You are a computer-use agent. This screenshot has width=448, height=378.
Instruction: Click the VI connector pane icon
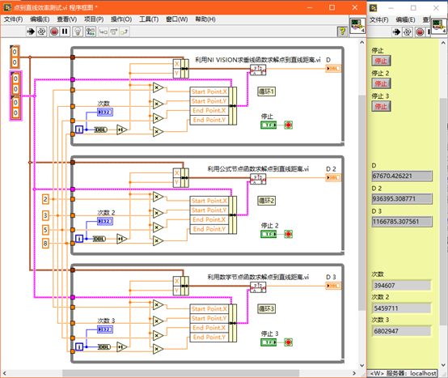tap(357, 26)
